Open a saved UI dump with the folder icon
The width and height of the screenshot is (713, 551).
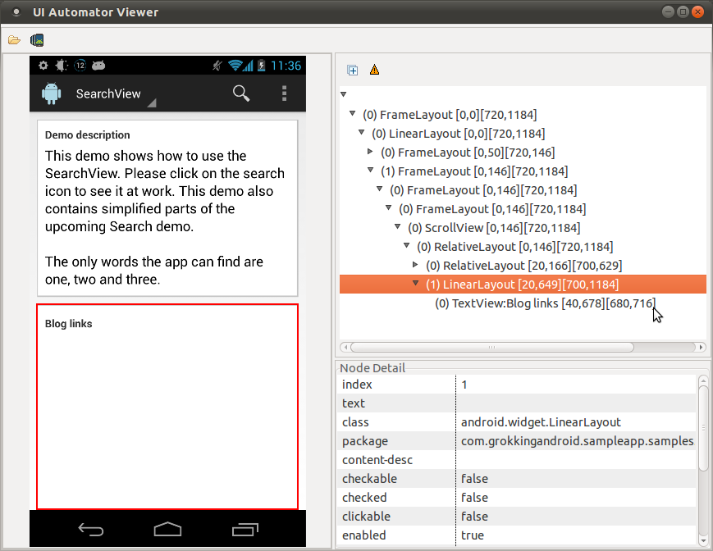click(14, 39)
